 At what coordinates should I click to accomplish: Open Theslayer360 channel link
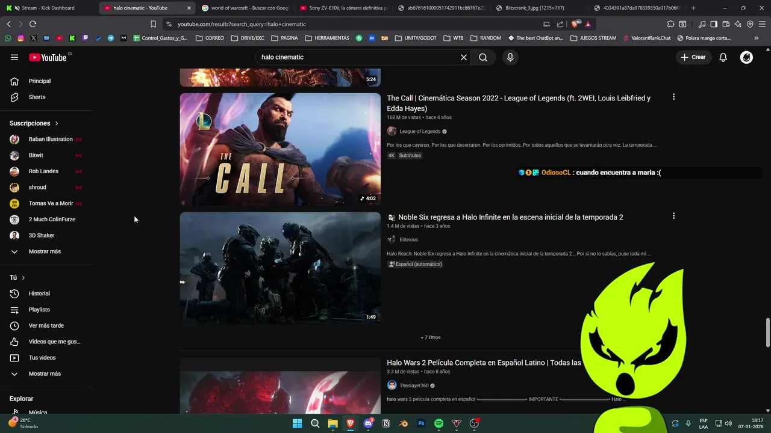414,385
